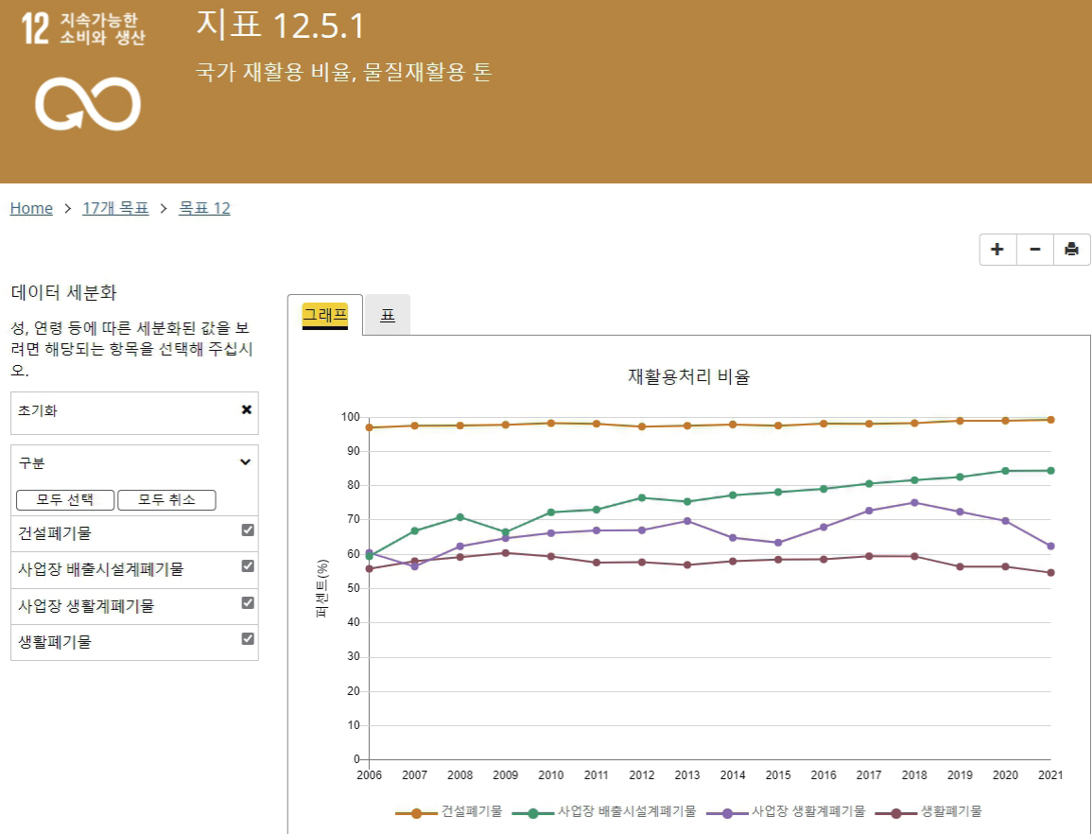Click the 2018 purple data point peak
The width and height of the screenshot is (1092, 834).
coord(914,502)
